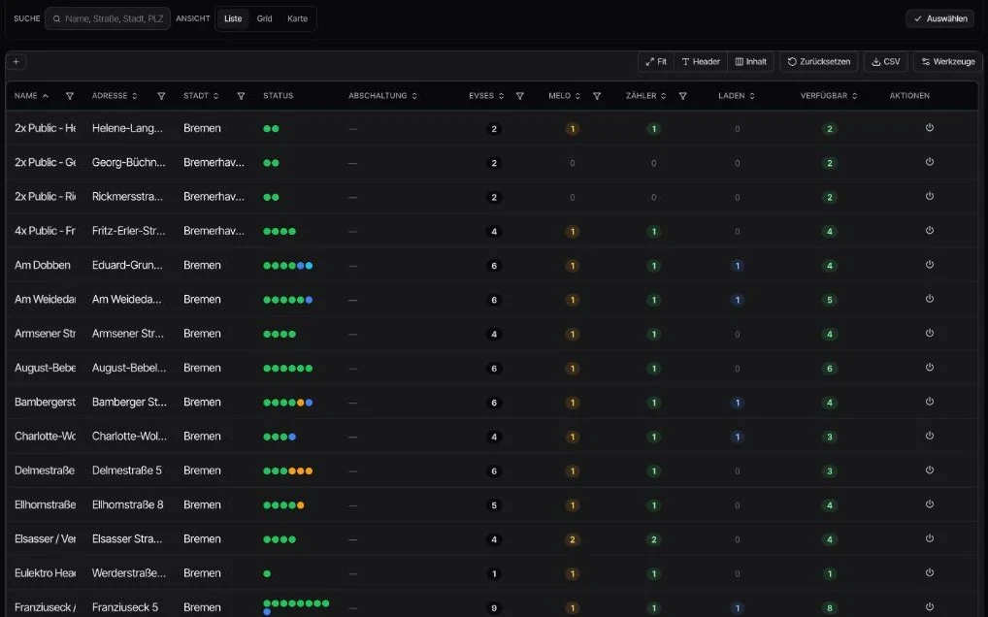
Task: Click power action for Georg-Büchn row
Action: click(x=930, y=162)
